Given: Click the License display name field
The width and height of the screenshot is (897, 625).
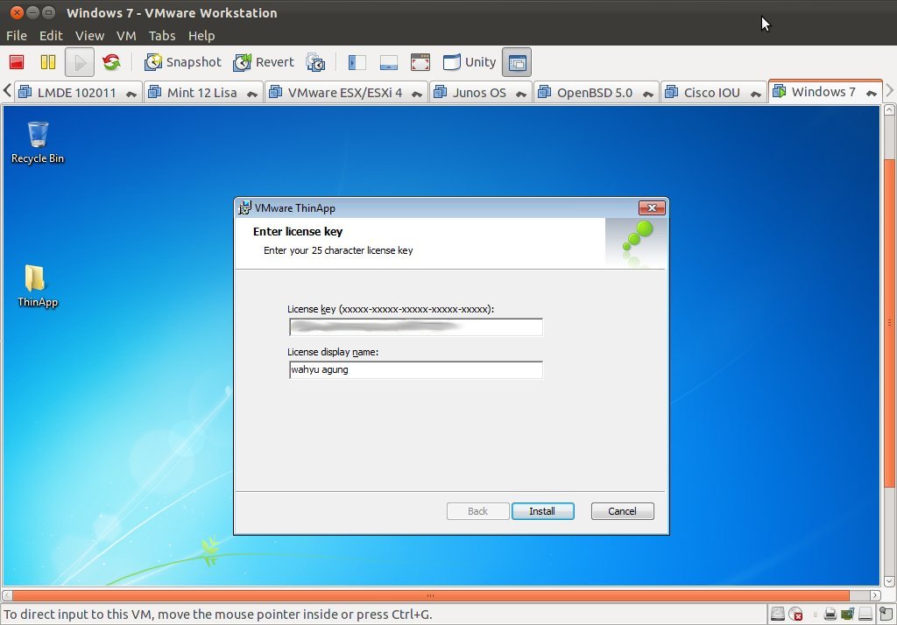Looking at the screenshot, I should [x=415, y=369].
